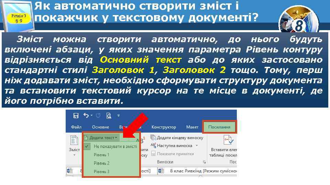Switch to 8 клас Ривкінд document title
The width and height of the screenshot is (330, 185).
pos(203,171)
